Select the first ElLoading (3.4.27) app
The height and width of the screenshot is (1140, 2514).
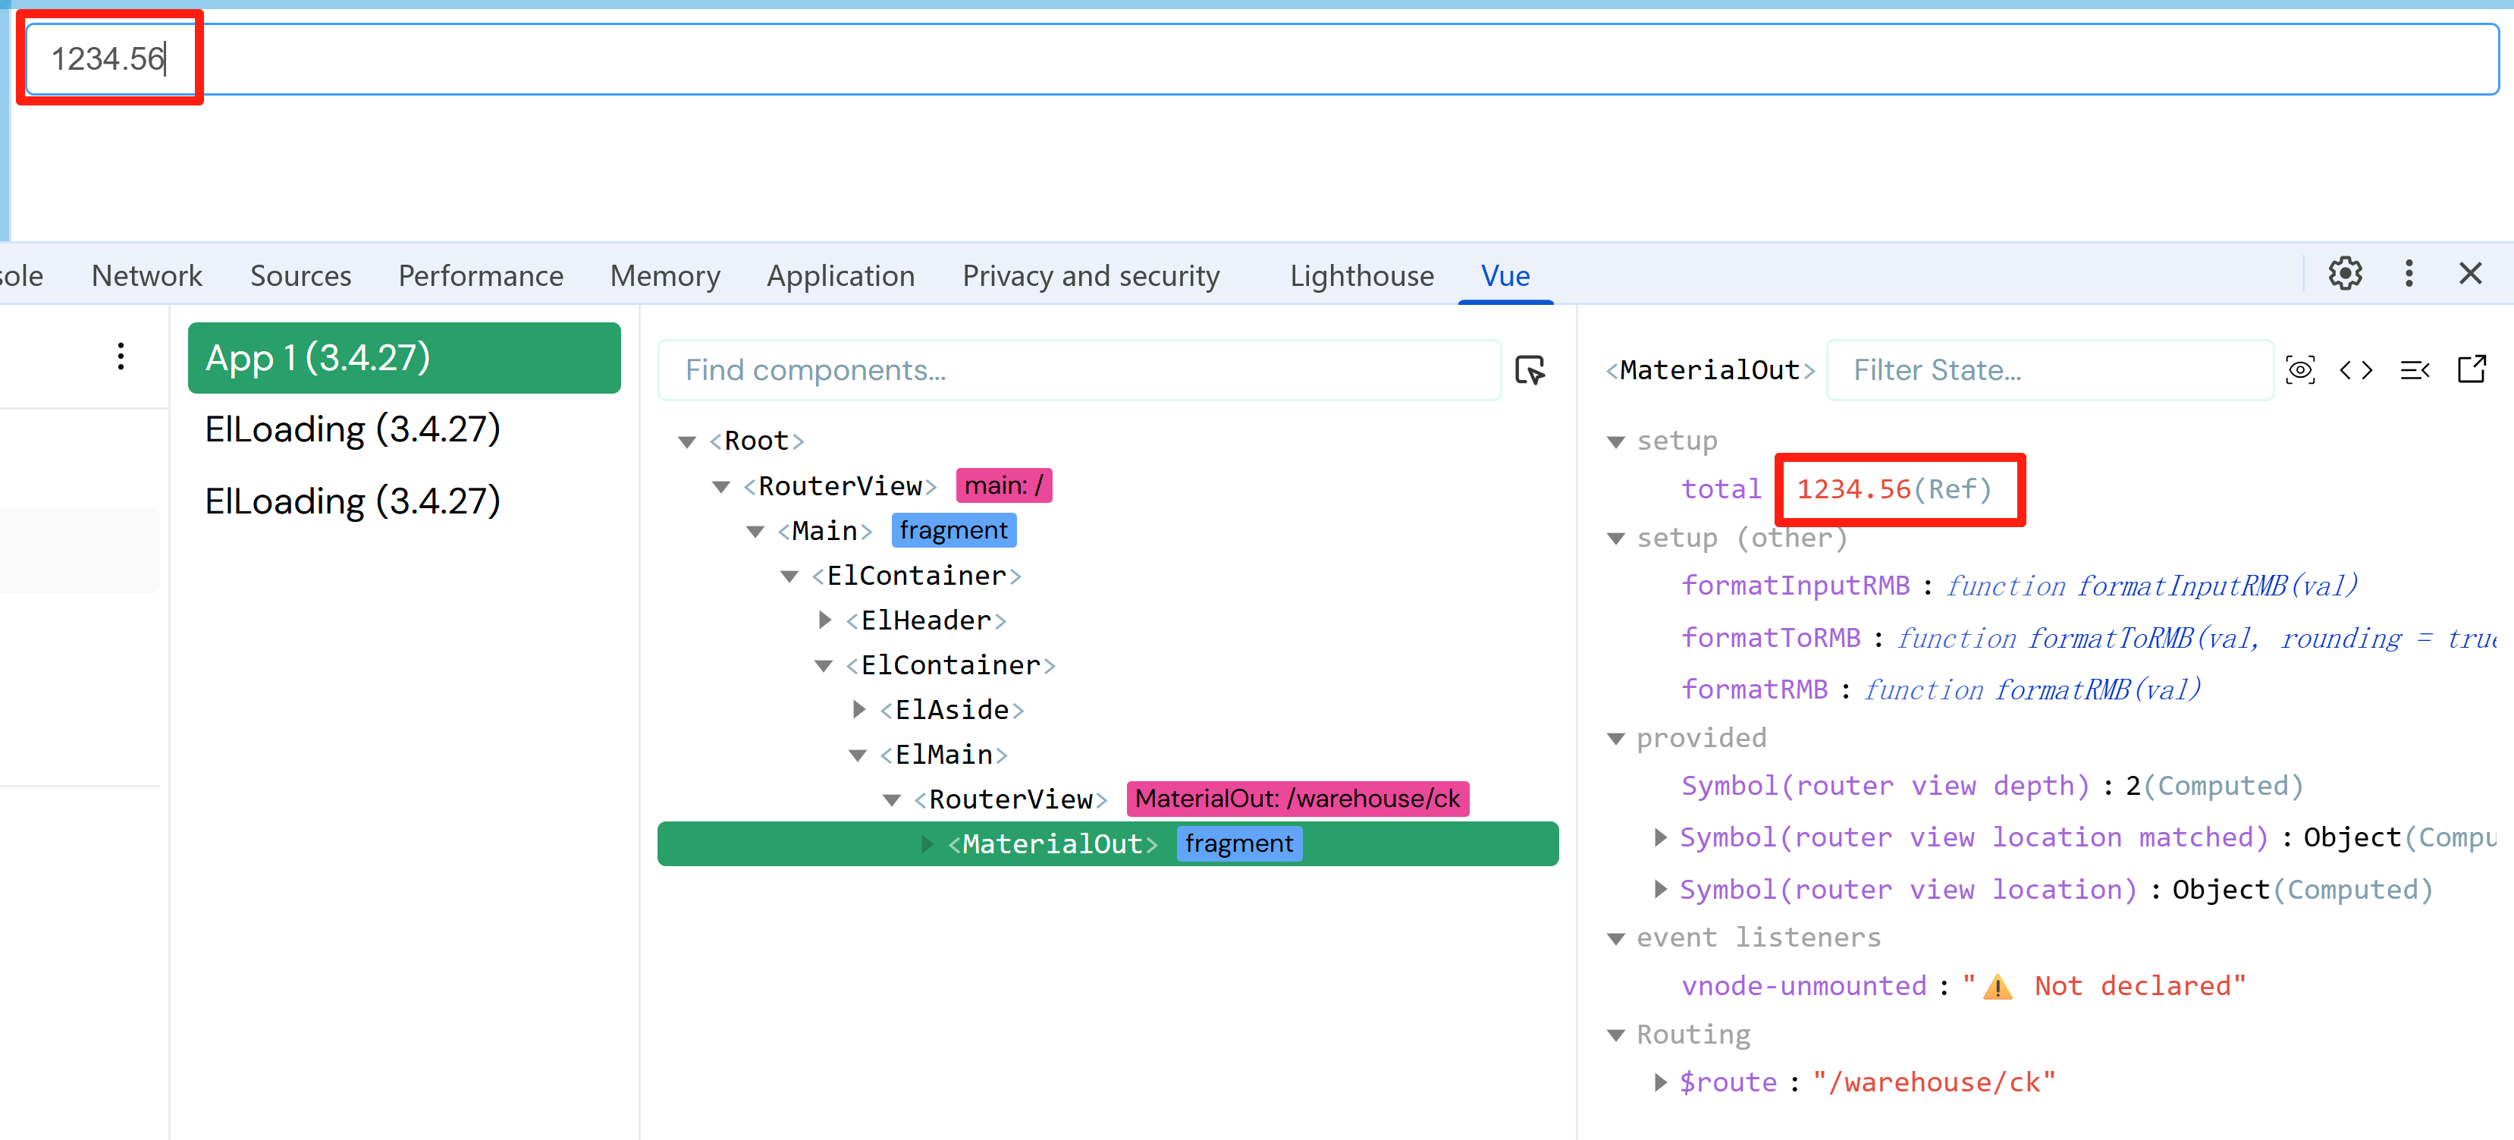point(353,429)
